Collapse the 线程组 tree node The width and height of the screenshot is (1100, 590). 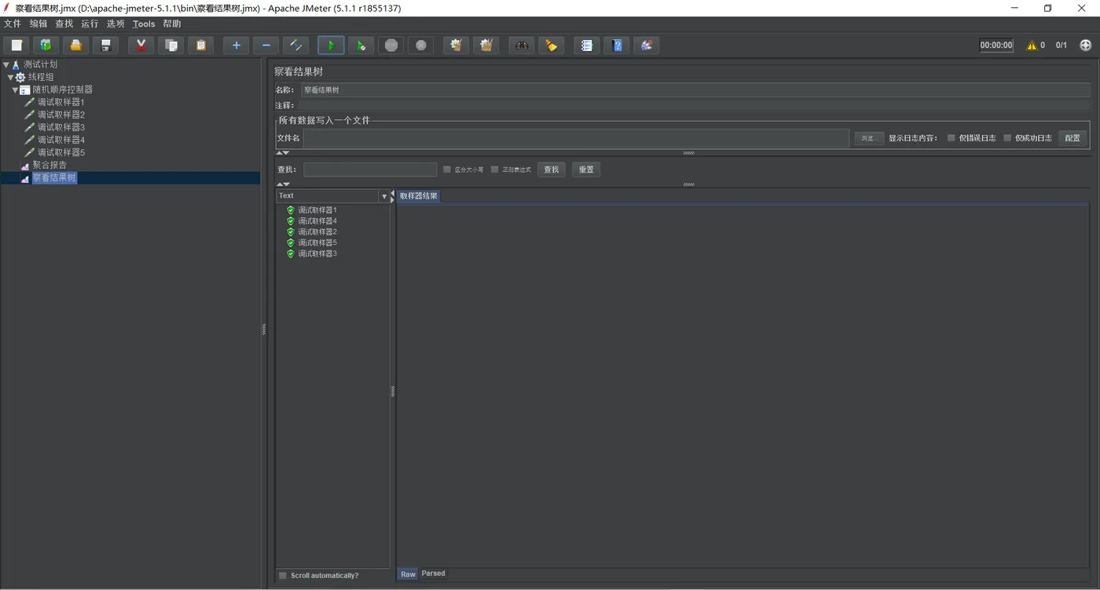coord(11,78)
